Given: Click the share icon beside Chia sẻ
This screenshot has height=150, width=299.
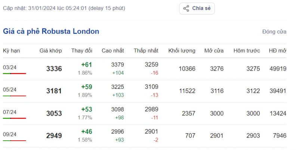Looking at the screenshot, I should pos(186,8).
